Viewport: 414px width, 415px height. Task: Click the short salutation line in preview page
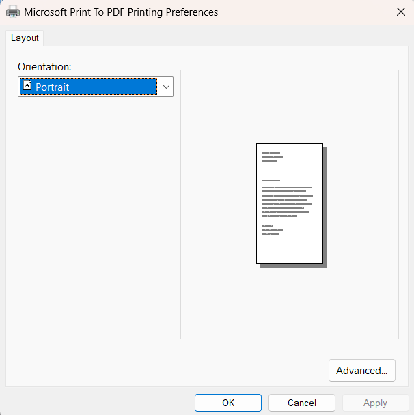coord(271,180)
